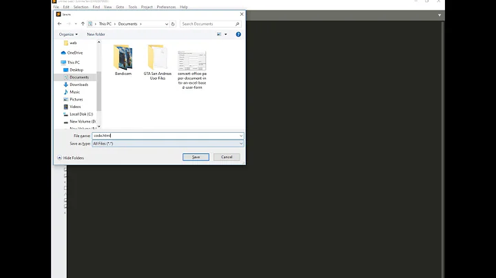This screenshot has width=496, height=278.
Task: Open Videos in the navigation pane
Action: [x=75, y=107]
